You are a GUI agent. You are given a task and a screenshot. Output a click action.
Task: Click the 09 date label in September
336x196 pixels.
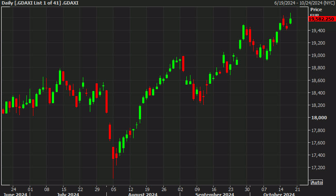[x=197, y=189]
